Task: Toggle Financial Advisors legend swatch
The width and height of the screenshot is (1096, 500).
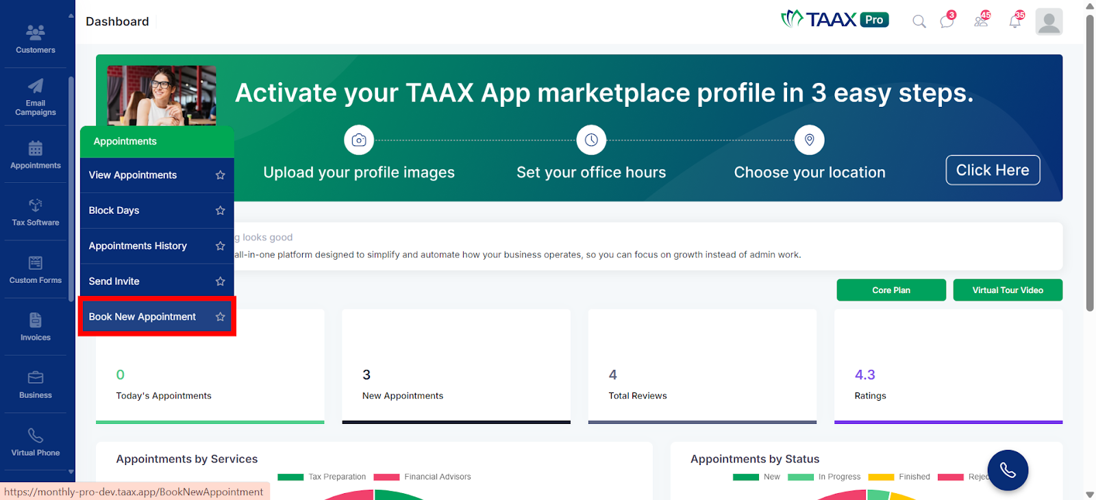Action: (386, 477)
